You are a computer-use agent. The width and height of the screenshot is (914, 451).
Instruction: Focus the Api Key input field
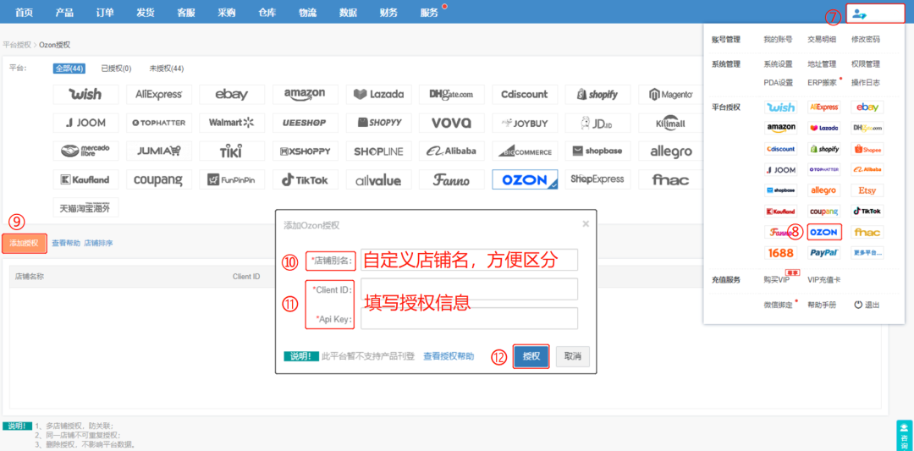[x=469, y=318]
